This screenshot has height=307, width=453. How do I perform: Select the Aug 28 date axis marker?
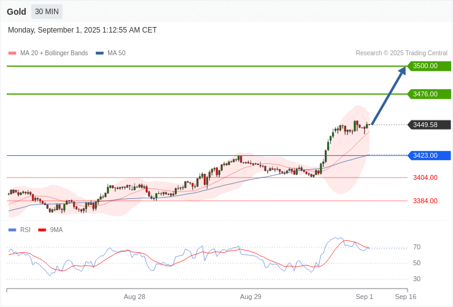[134, 297]
